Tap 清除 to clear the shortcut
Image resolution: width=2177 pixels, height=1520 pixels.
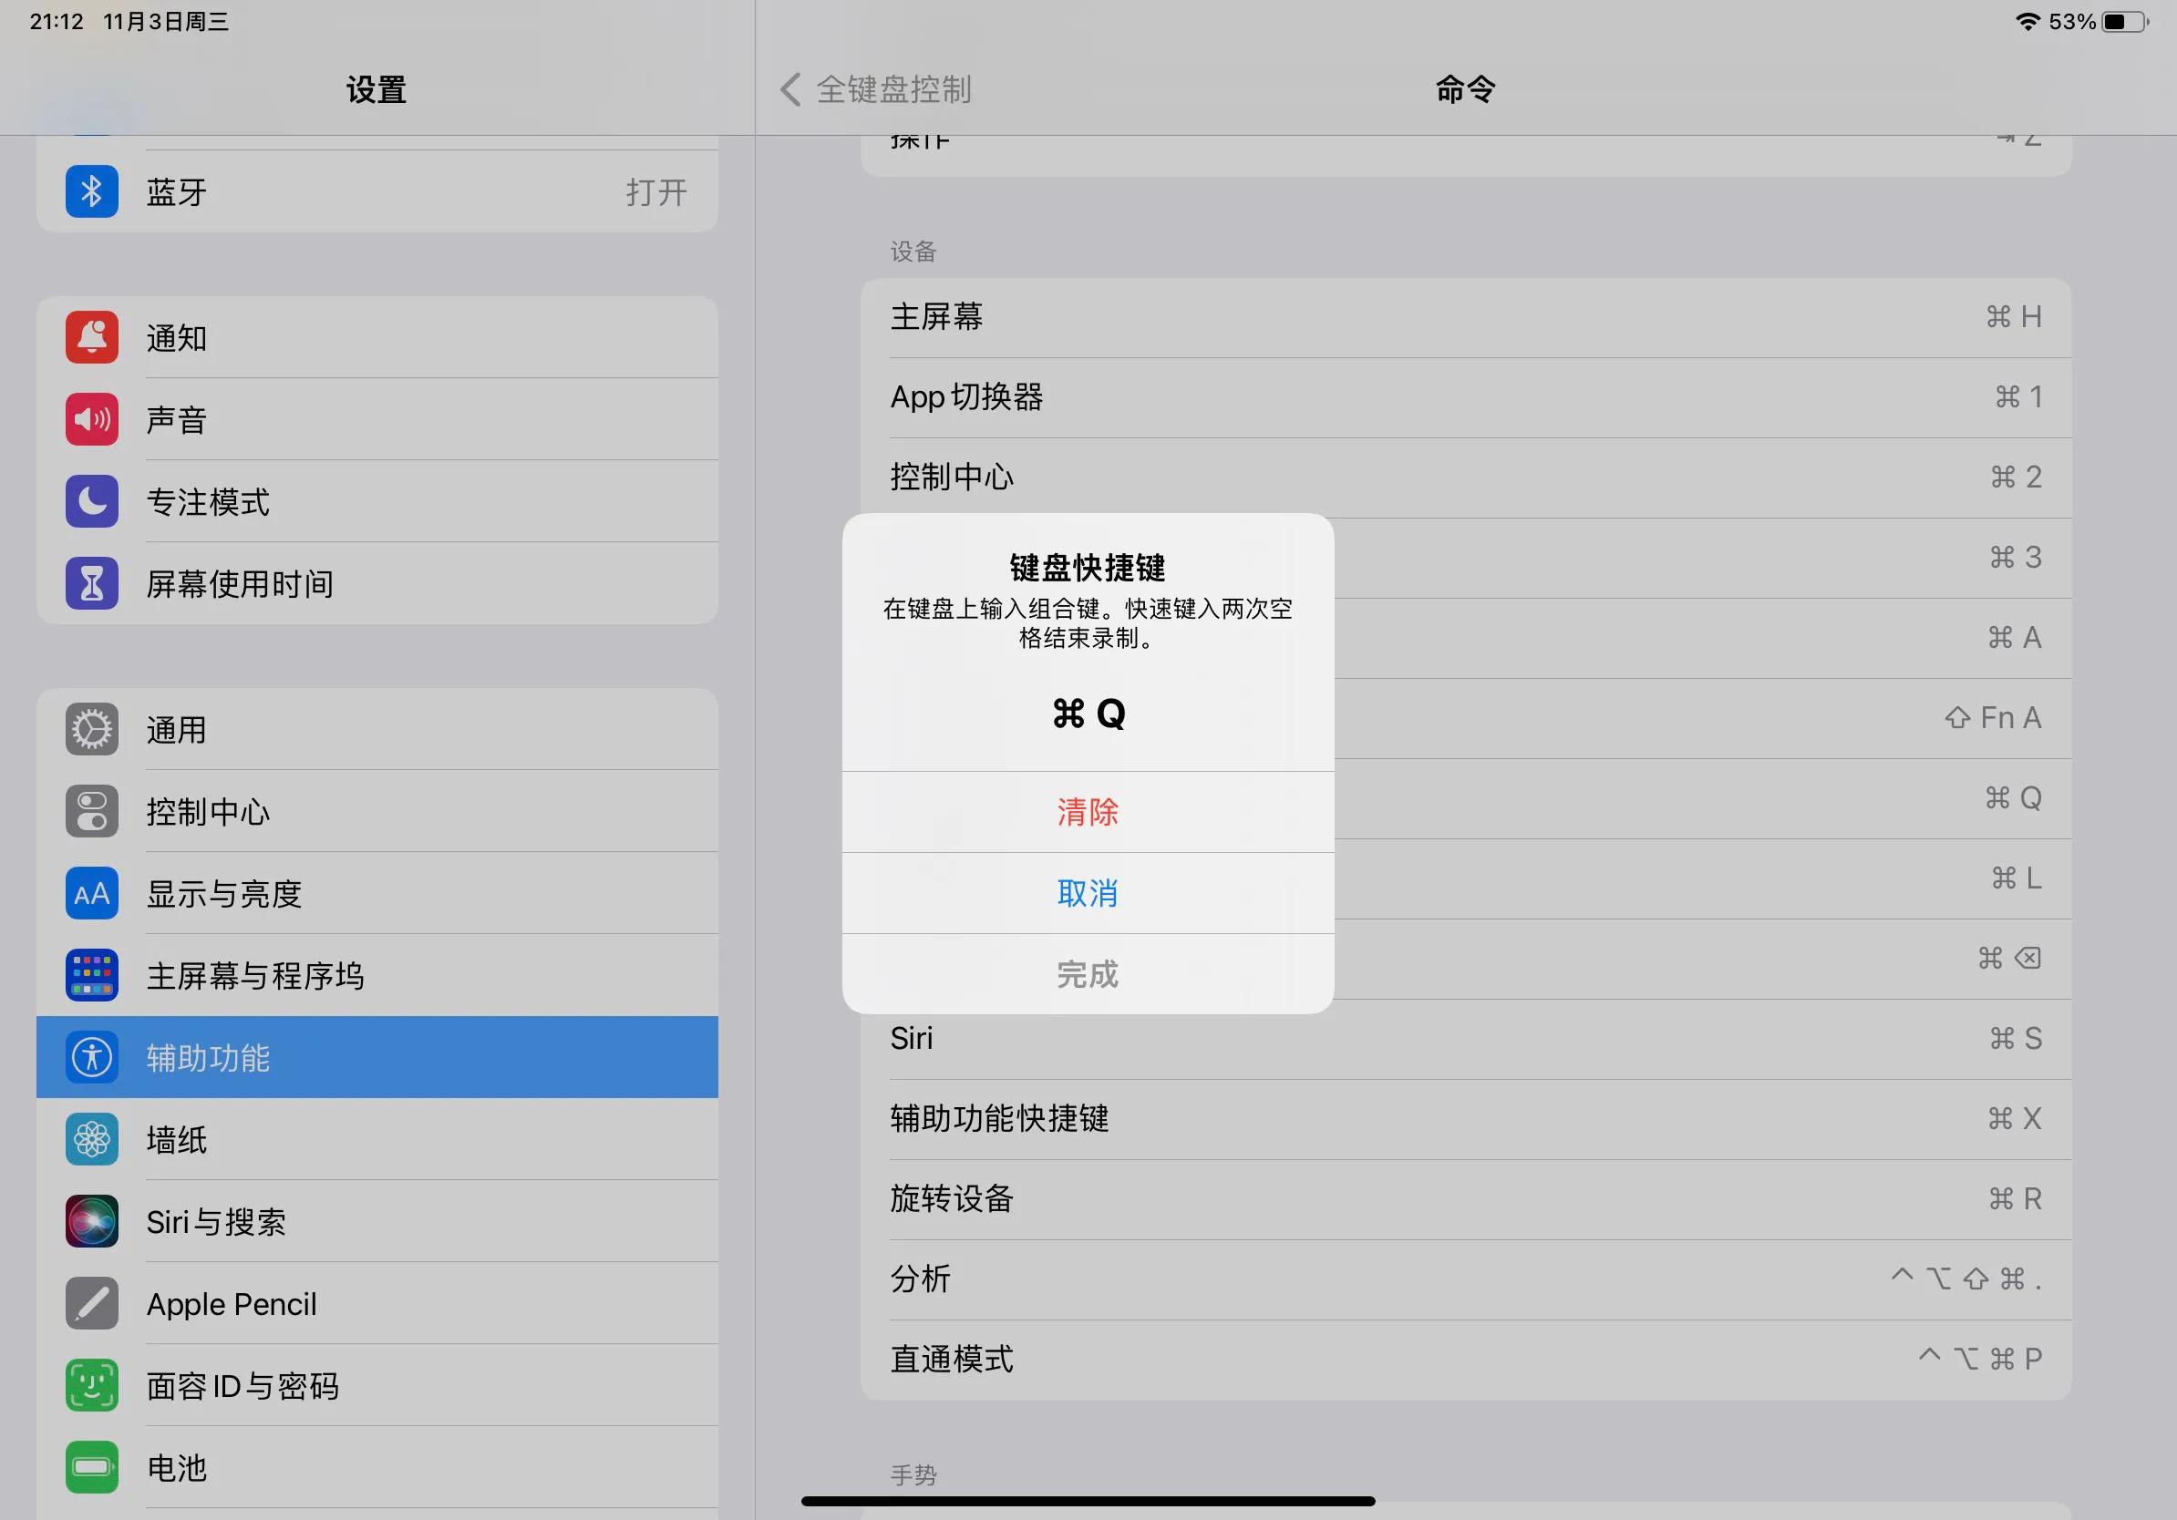1087,812
